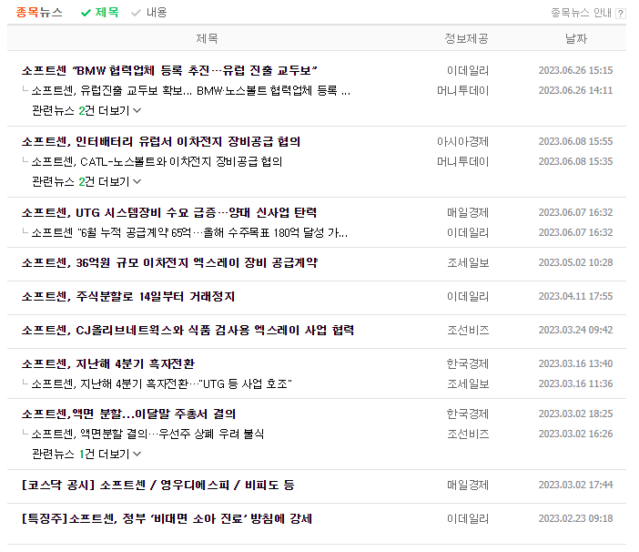The image size is (639, 552).
Task: Open article 6월 누적 공급계약 65억
Action: click(x=189, y=233)
